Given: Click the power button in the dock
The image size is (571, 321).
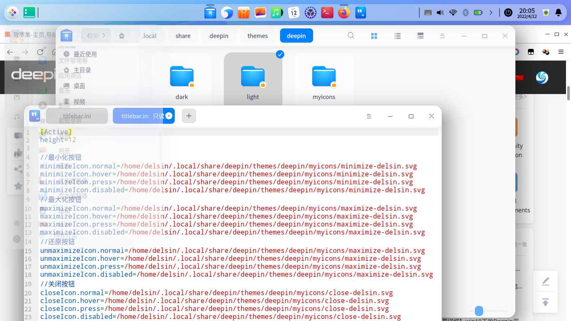Looking at the screenshot, I should click(508, 13).
